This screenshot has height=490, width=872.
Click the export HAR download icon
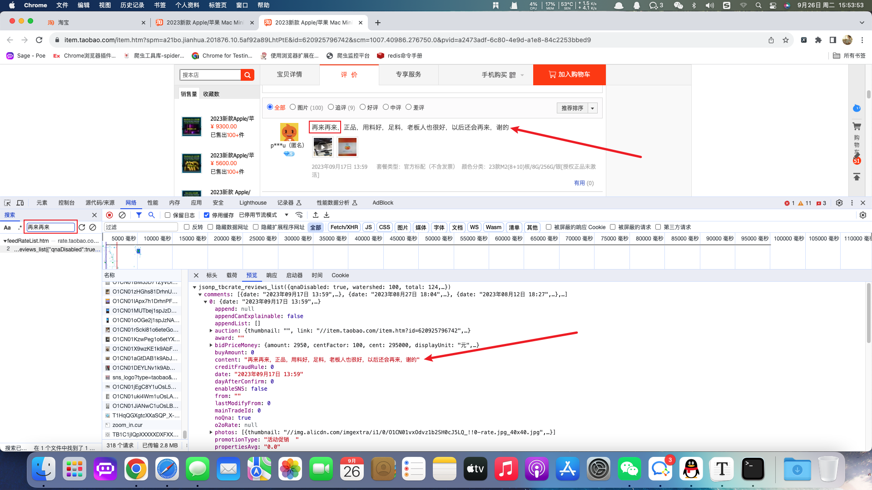click(327, 215)
